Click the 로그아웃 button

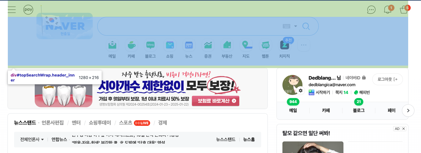388,79
